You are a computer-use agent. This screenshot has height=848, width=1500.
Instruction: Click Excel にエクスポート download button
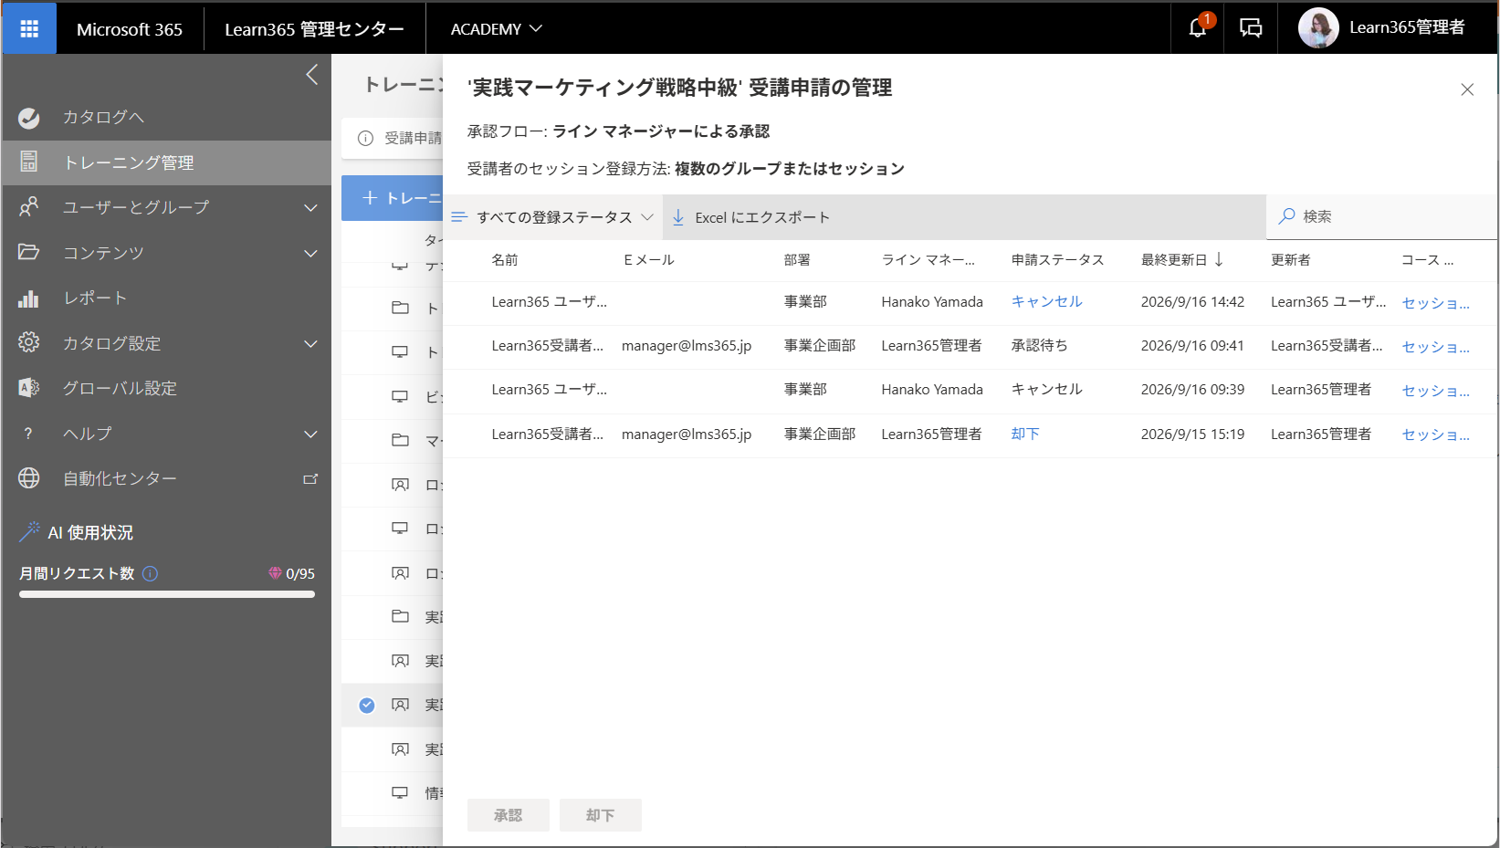751,217
